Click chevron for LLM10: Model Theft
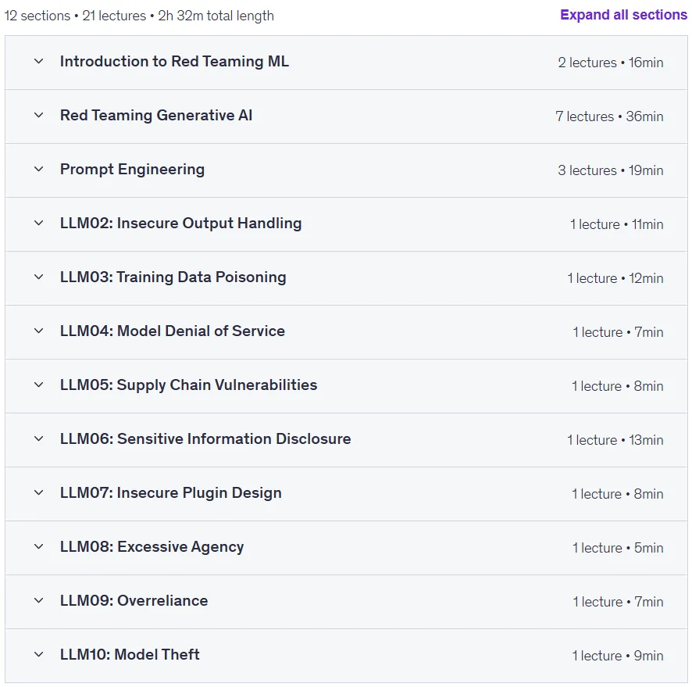692x687 pixels. [x=39, y=654]
